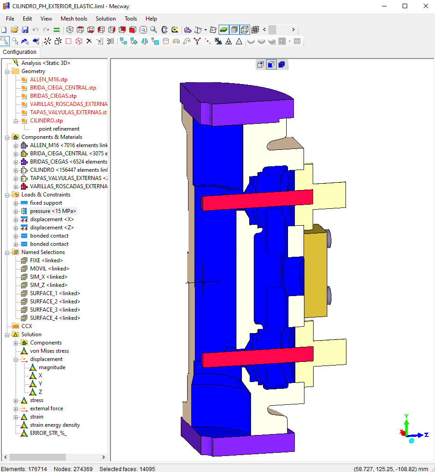Open the View menu
The image size is (435, 472).
coord(46,19)
